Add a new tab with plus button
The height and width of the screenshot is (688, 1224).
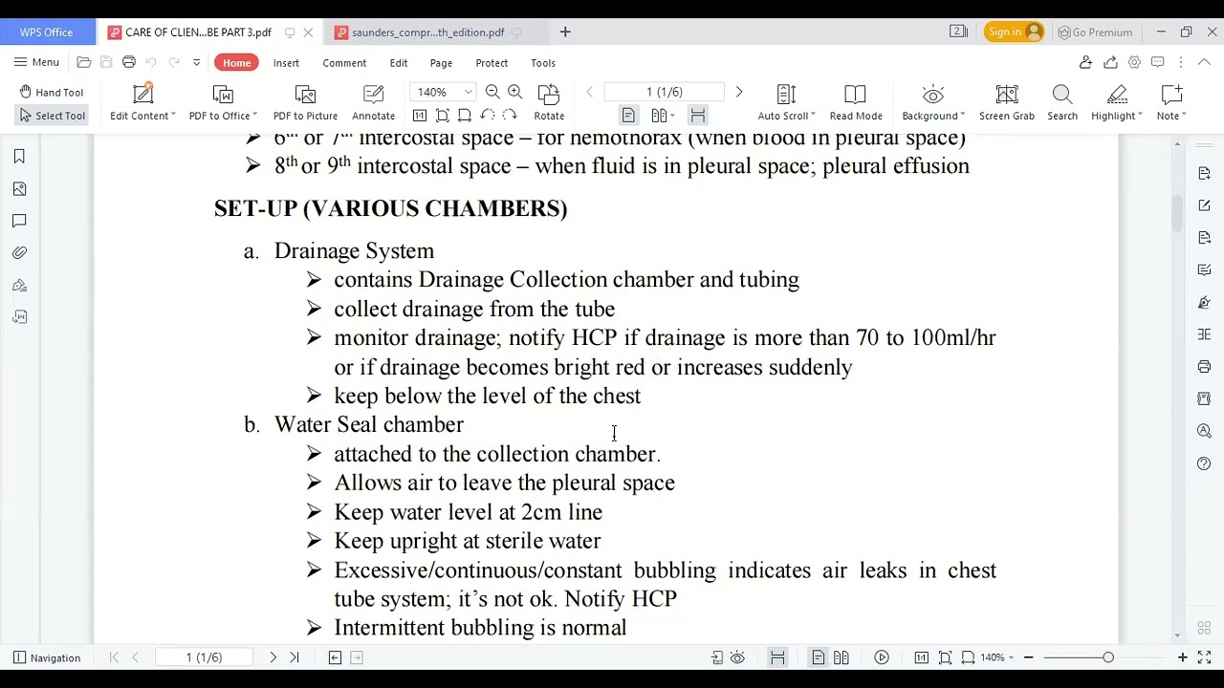565,32
